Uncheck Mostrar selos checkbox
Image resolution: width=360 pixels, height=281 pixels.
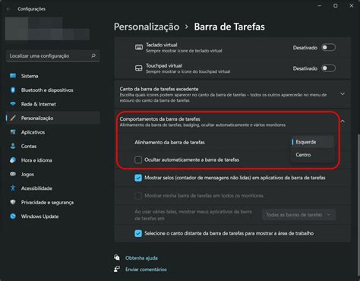click(138, 178)
